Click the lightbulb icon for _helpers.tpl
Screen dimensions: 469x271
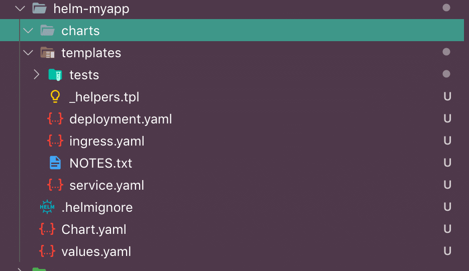pyautogui.click(x=55, y=97)
